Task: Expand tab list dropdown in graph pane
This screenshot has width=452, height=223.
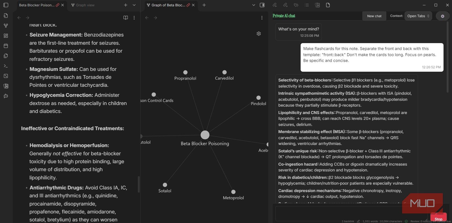Action: tap(254, 5)
